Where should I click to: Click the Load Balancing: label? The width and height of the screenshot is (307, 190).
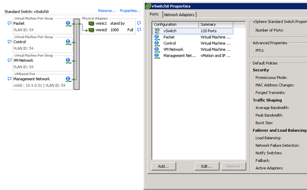268,138
